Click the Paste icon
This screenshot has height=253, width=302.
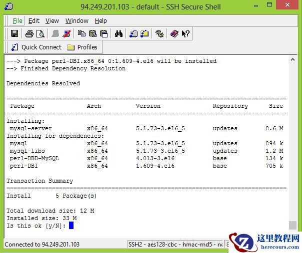coord(92,33)
